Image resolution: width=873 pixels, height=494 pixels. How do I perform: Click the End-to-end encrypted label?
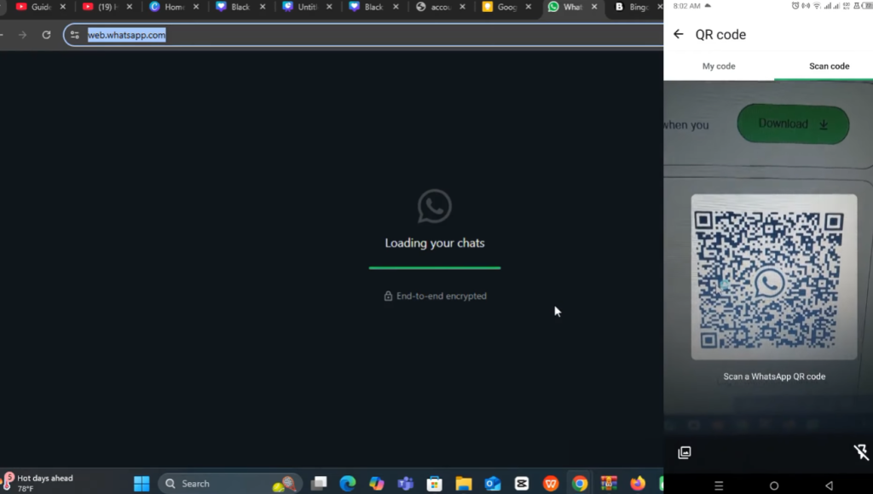[x=442, y=296]
